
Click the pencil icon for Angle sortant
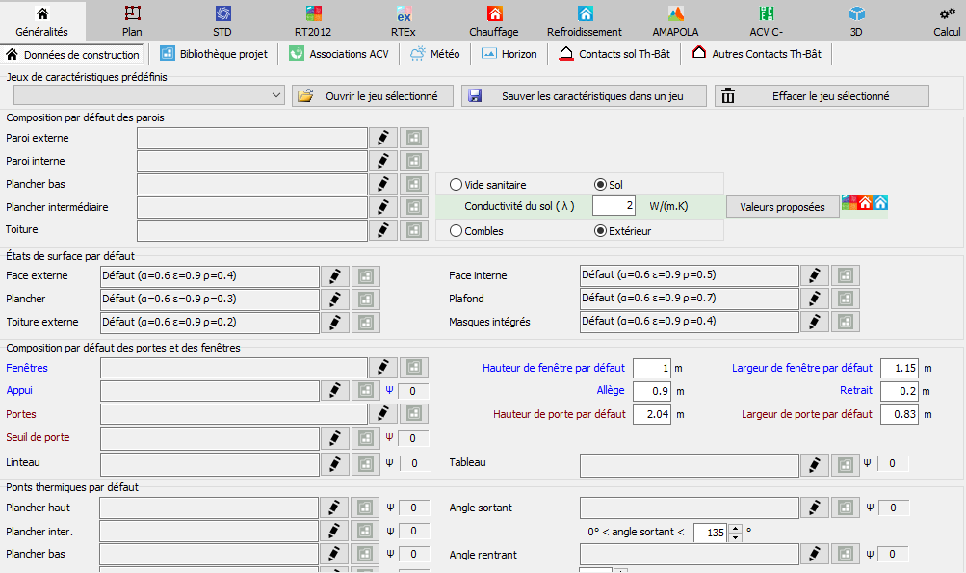815,508
